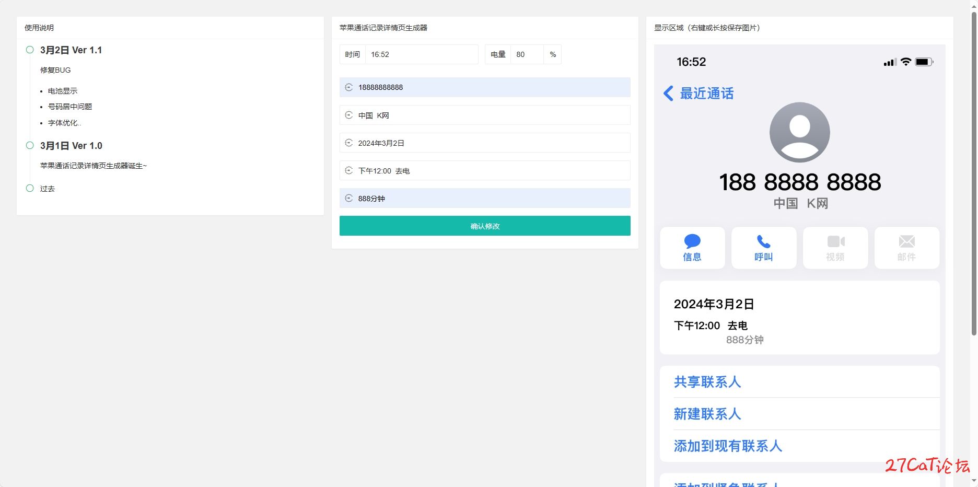Click the 视频 video camera button
Image resolution: width=978 pixels, height=487 pixels.
[835, 248]
